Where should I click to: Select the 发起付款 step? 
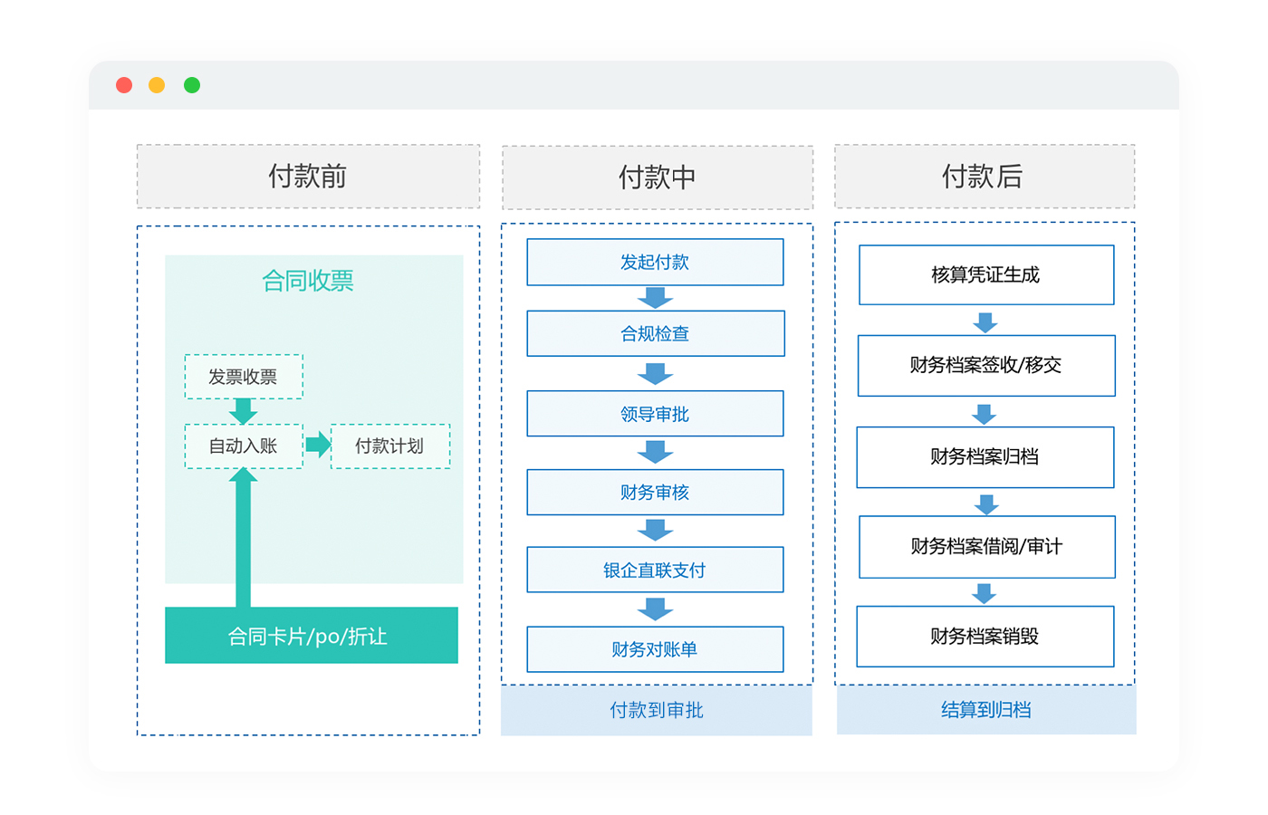(655, 263)
